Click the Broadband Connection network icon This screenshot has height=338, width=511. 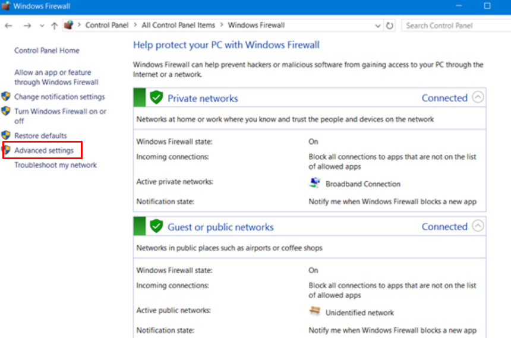314,183
